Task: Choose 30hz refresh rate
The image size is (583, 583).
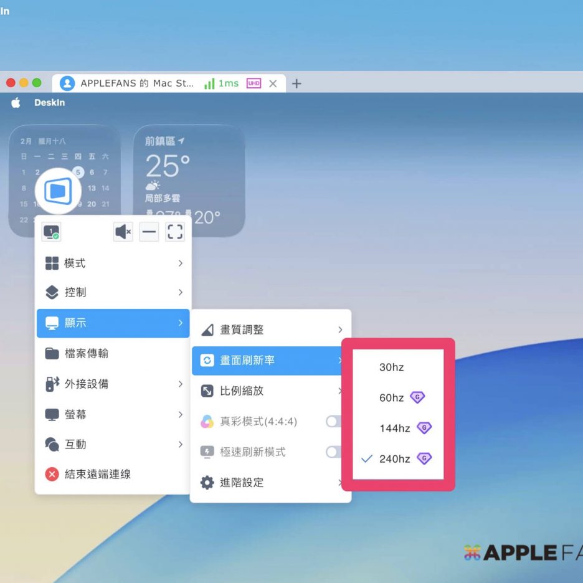Action: (x=392, y=367)
